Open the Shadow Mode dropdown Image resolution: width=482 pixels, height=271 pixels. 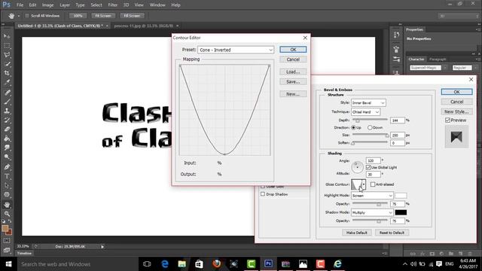[372, 212]
